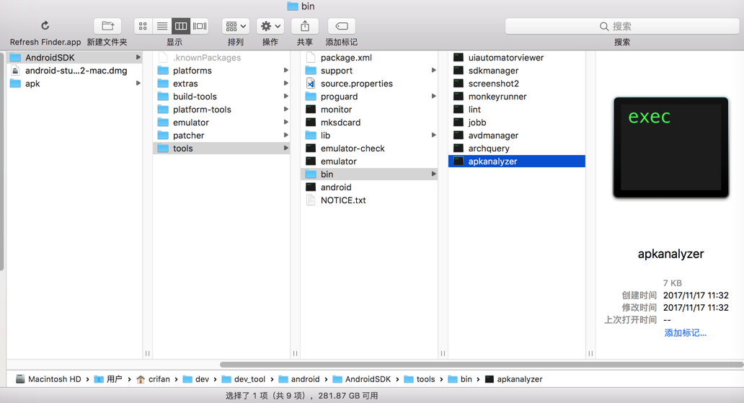Click the Refresh Finder.app toolbar icon

[45, 26]
